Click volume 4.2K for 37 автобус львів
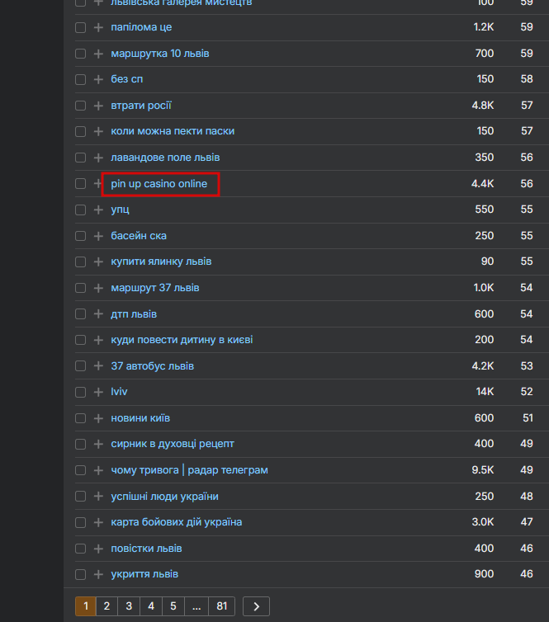Image resolution: width=549 pixels, height=622 pixels. pos(483,366)
